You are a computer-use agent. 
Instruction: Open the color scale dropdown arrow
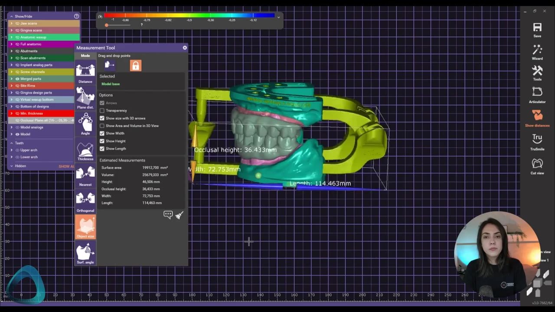click(278, 17)
